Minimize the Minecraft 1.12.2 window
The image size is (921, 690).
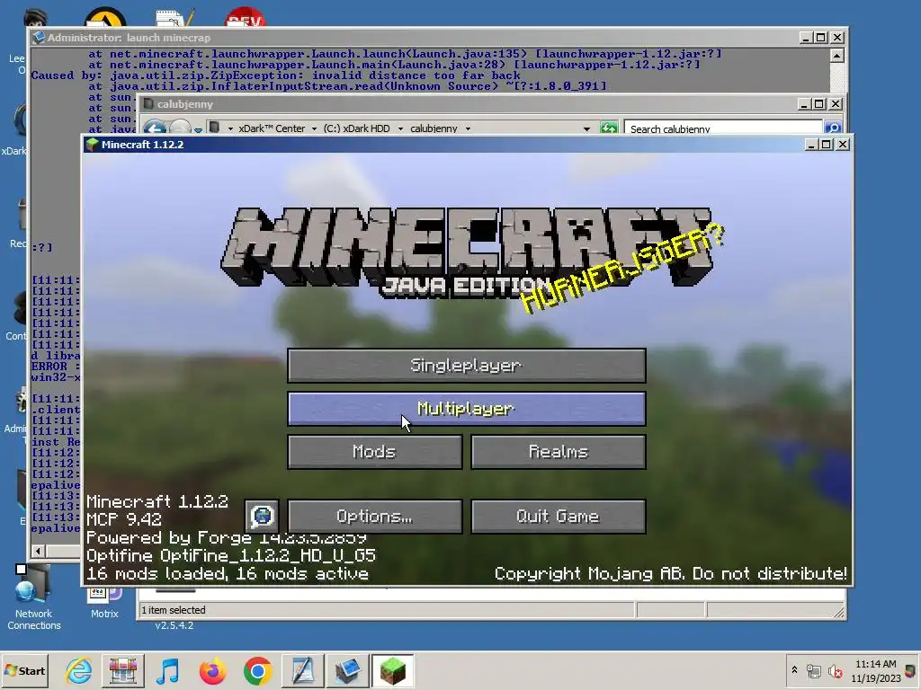tap(810, 145)
